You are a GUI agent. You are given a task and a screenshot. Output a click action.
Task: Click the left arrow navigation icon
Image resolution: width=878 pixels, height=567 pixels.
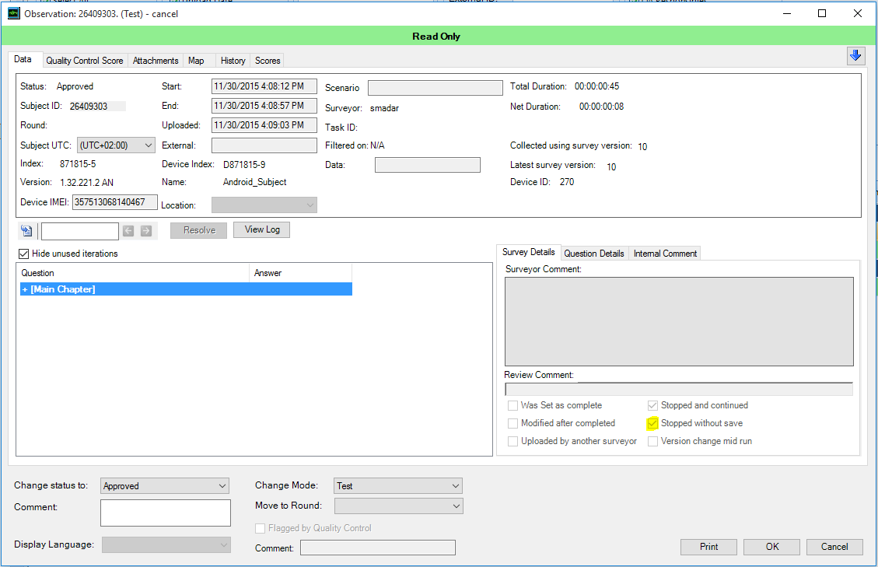coord(128,231)
